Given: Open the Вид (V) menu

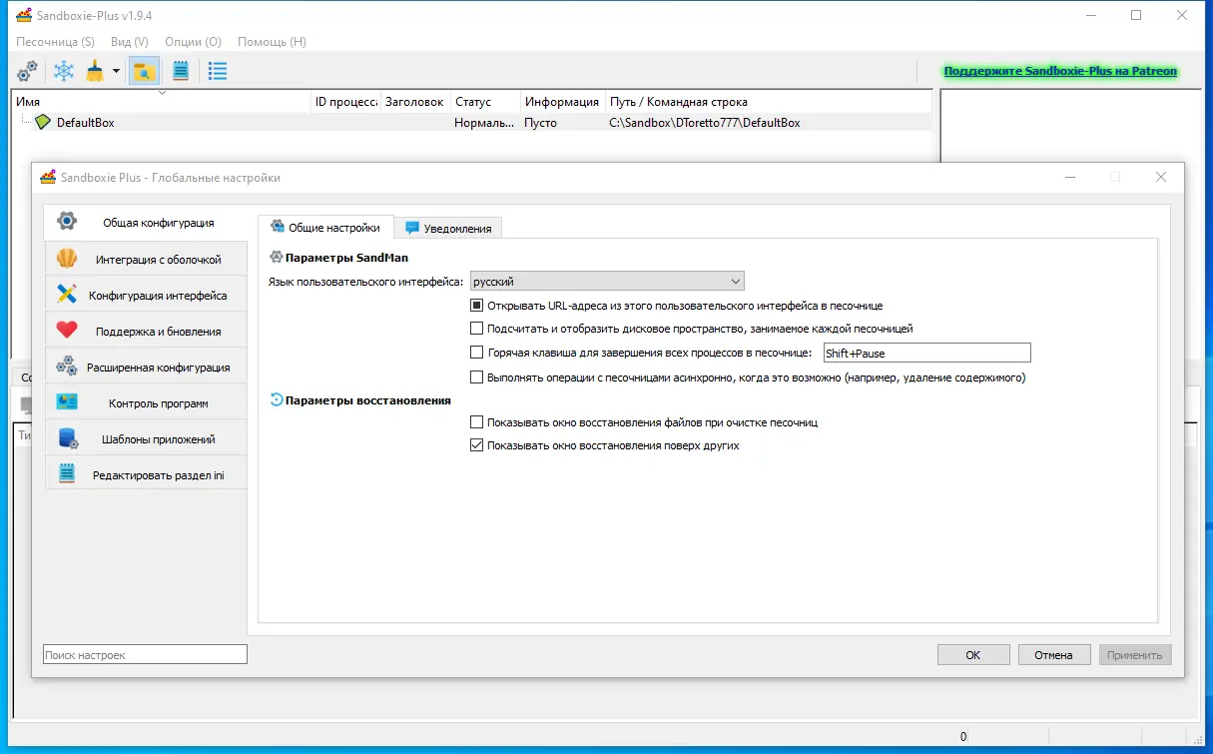Looking at the screenshot, I should click(x=130, y=42).
